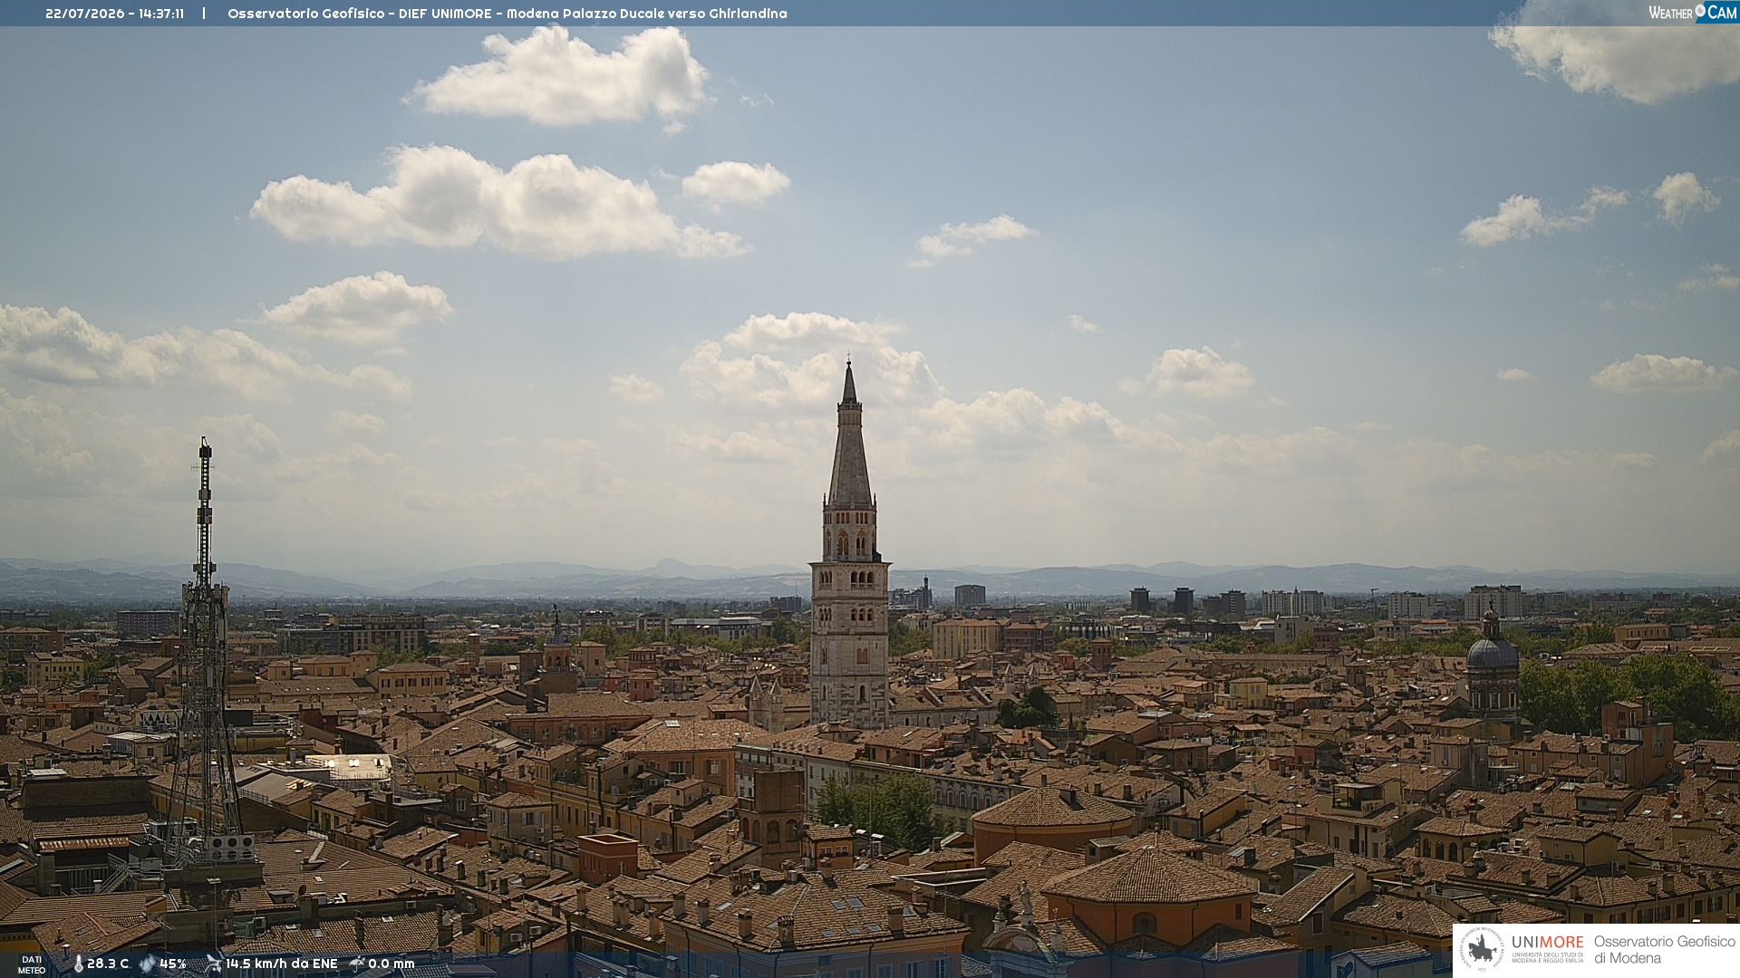Select the 28.3 C temperature reading

tap(108, 964)
